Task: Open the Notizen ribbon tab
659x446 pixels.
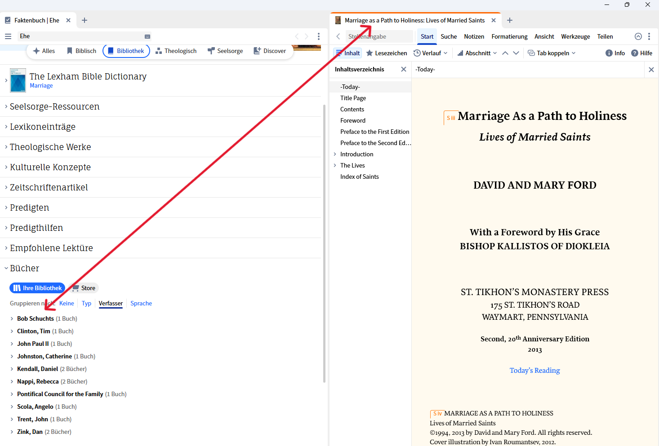Action: pyautogui.click(x=474, y=36)
